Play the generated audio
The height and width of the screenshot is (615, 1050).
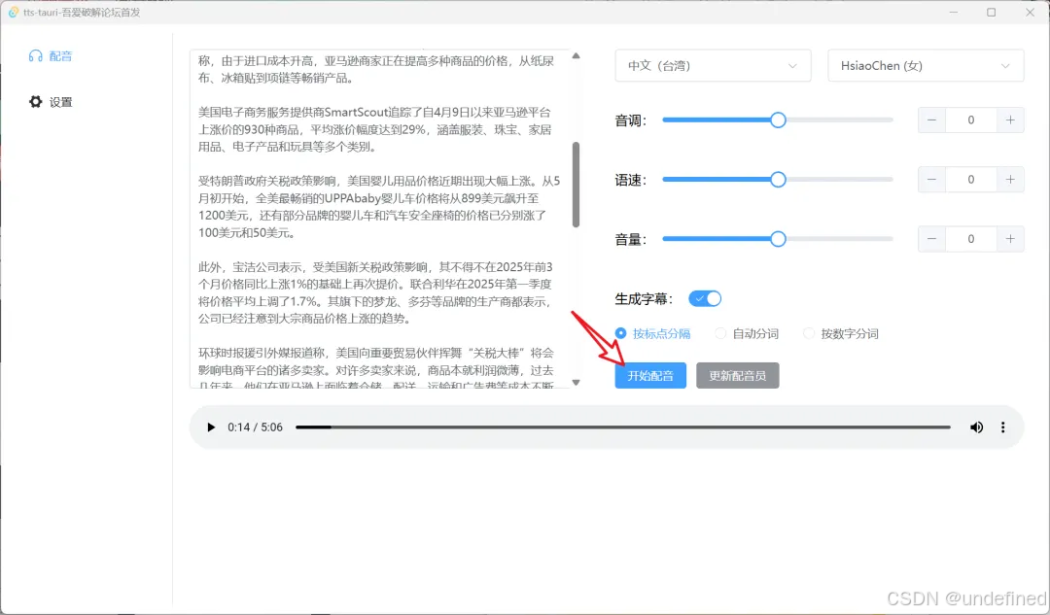[x=211, y=427]
